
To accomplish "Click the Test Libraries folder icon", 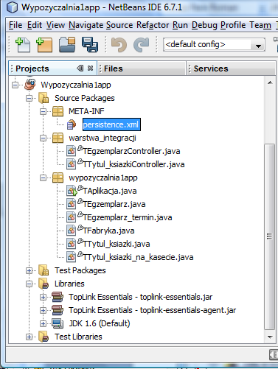I will coord(44,337).
